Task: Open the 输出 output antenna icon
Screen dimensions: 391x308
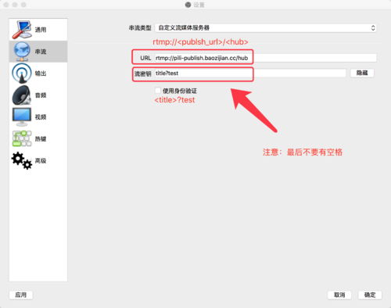Action: pos(22,73)
